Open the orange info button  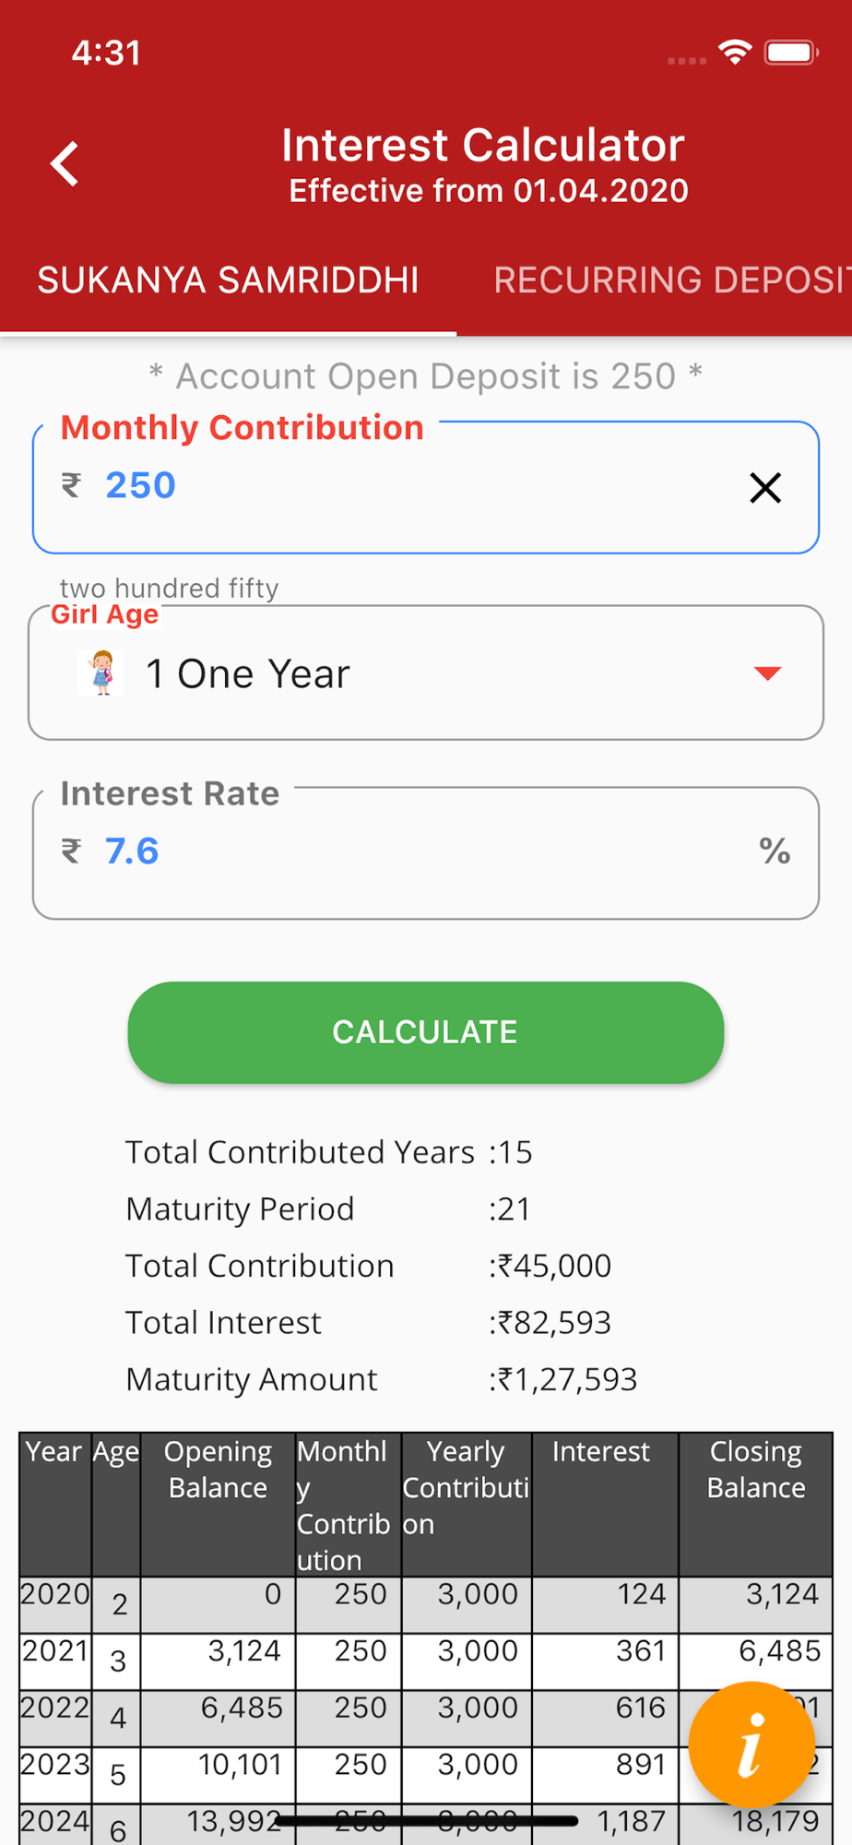click(751, 1744)
